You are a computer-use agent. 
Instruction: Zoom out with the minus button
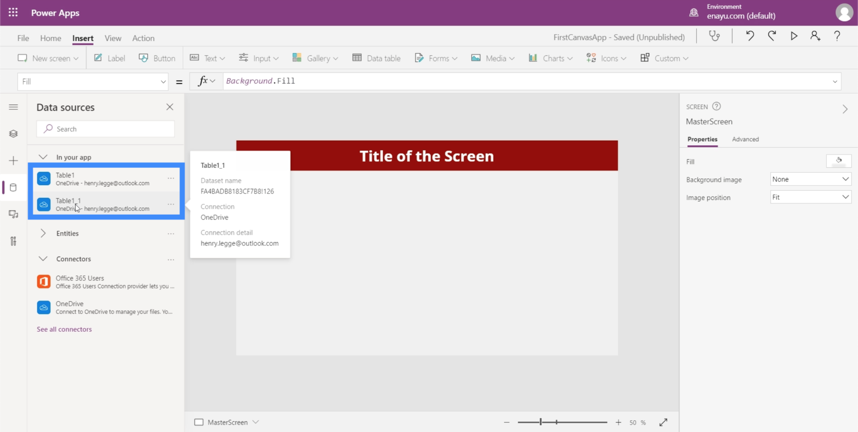(x=507, y=422)
